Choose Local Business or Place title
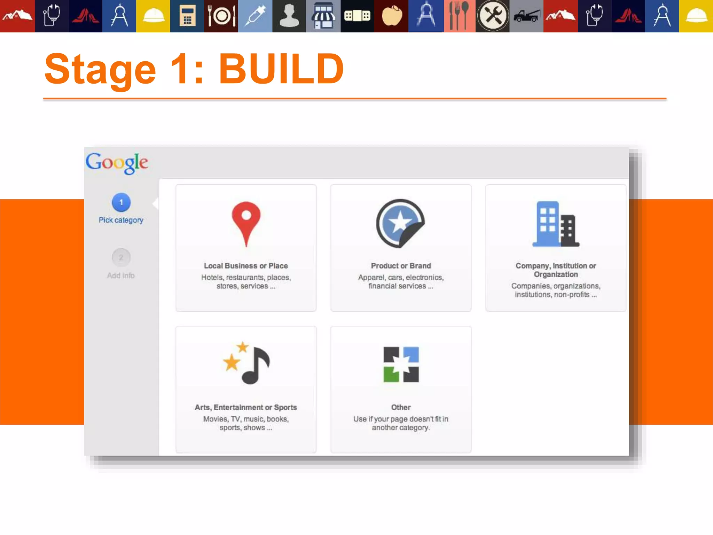This screenshot has height=535, width=713. (x=246, y=266)
